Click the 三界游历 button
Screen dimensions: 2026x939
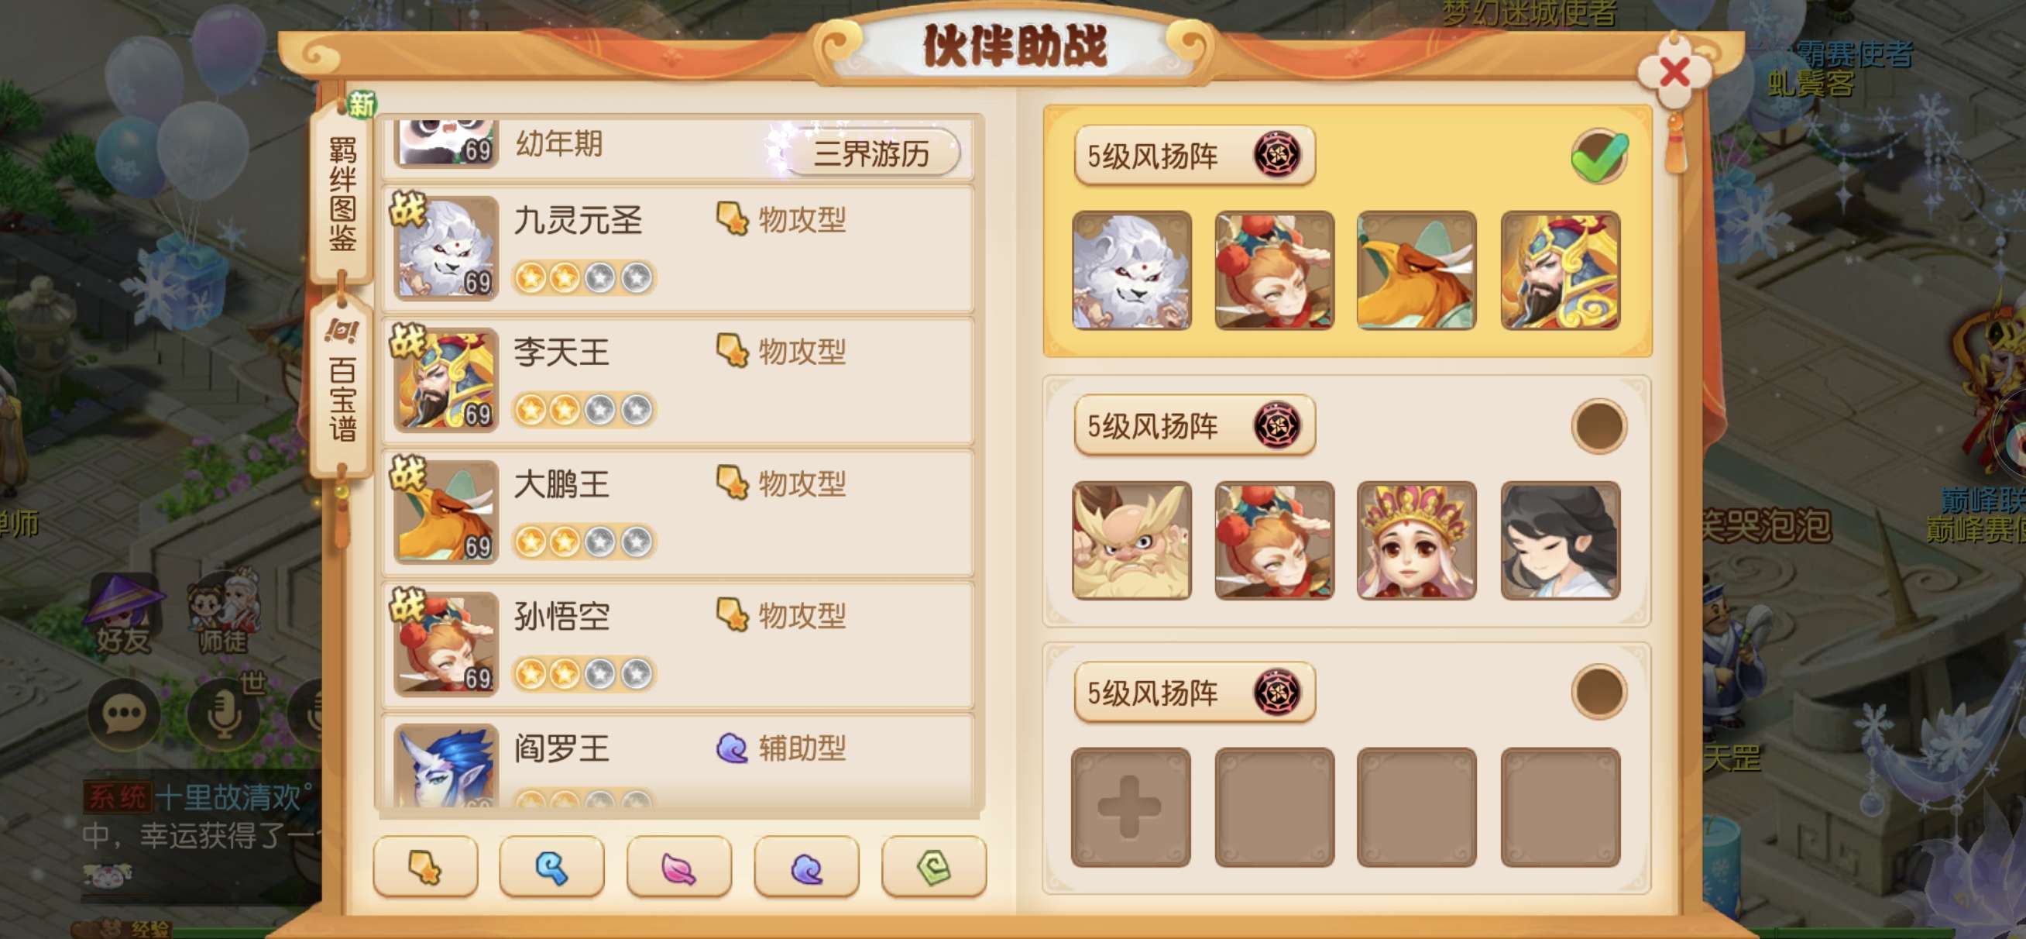(871, 153)
